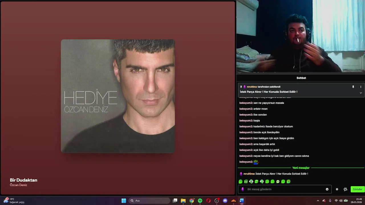Open the battery status tray icon
Viewport: 365px width, 205px height.
click(x=346, y=201)
